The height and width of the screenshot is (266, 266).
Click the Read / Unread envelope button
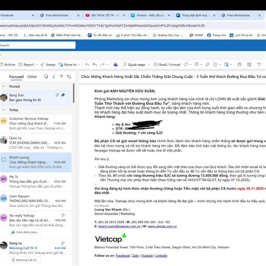point(167,65)
